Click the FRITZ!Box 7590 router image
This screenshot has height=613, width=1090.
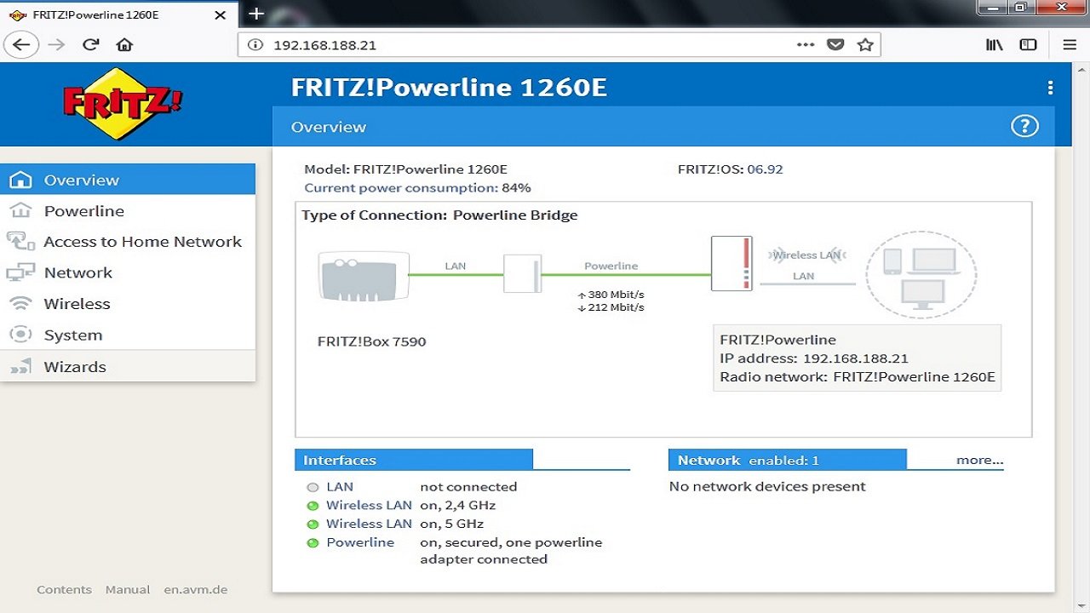(363, 276)
